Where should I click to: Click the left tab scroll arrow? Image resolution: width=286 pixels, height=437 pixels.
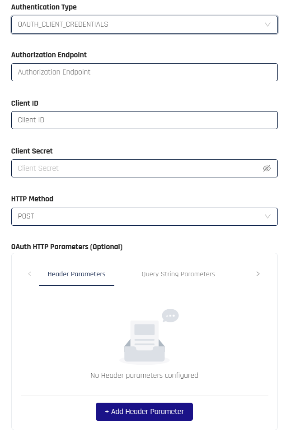click(30, 274)
